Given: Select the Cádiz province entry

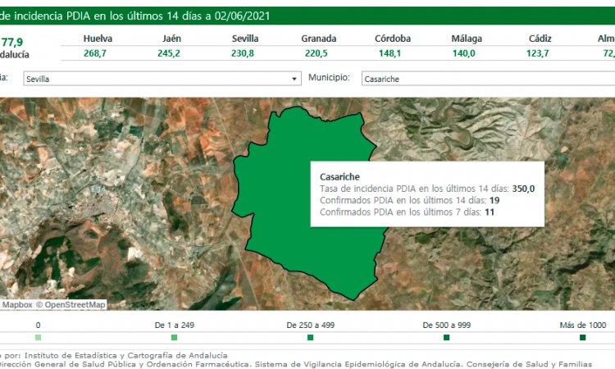Looking at the screenshot, I should click(x=540, y=46).
